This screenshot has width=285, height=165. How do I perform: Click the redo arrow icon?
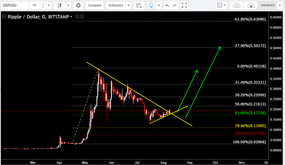[x=174, y=5]
